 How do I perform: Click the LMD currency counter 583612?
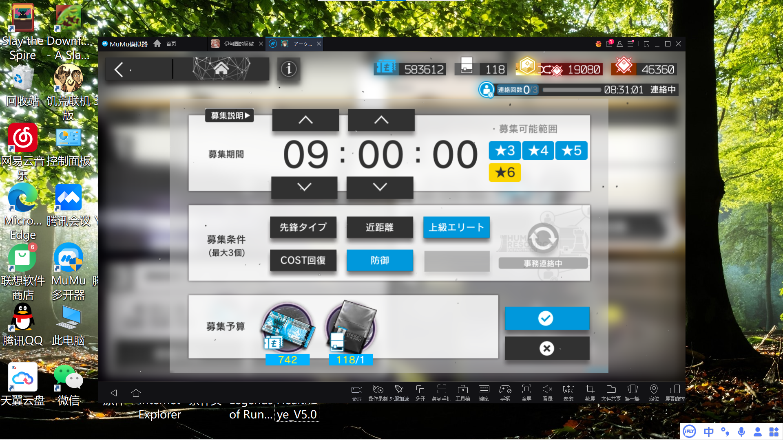click(410, 69)
